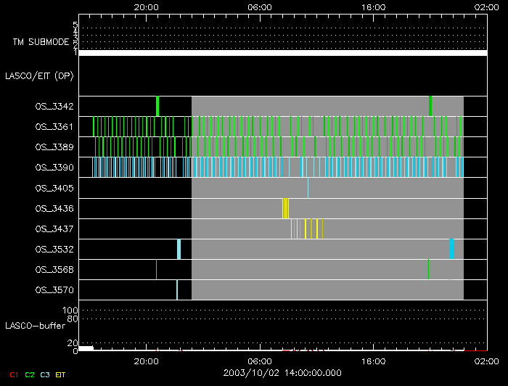Select the EIT legend entry
The width and height of the screenshot is (508, 386).
pos(60,374)
